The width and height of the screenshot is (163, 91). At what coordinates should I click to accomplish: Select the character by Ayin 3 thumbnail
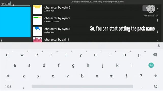(37, 31)
